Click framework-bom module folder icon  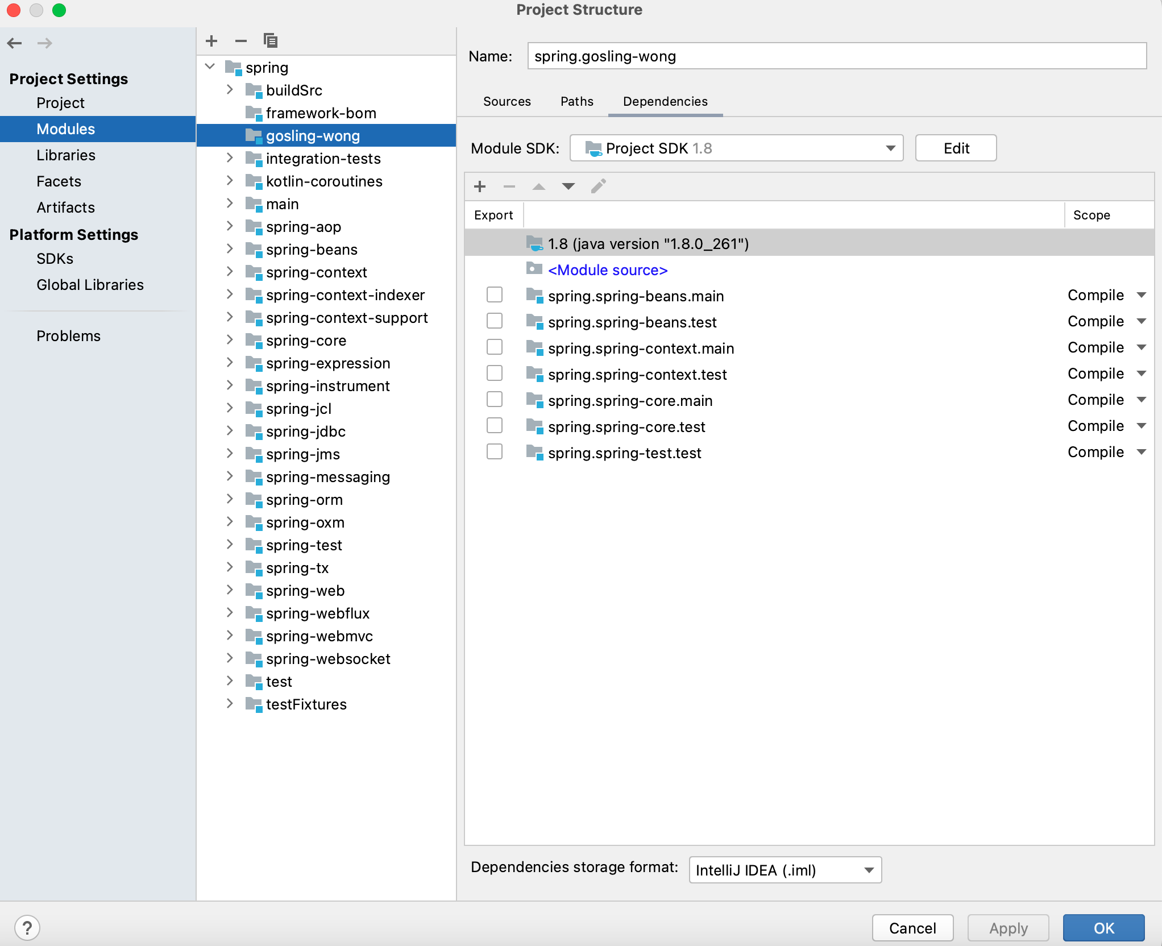(254, 113)
